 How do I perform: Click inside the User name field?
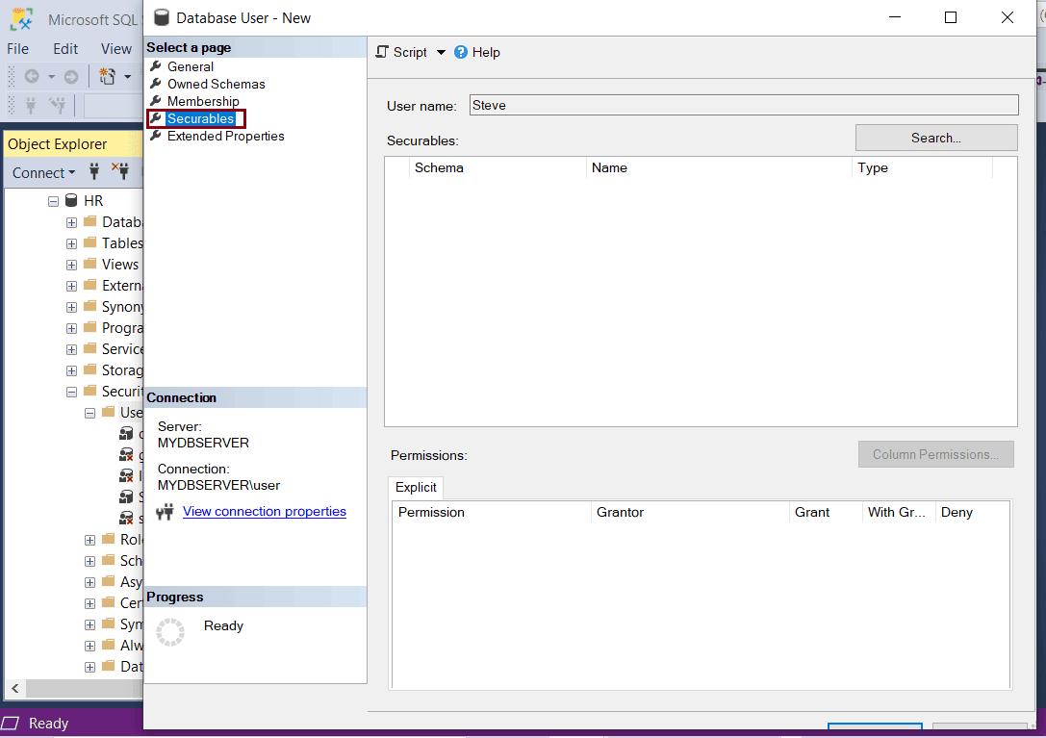pos(741,104)
